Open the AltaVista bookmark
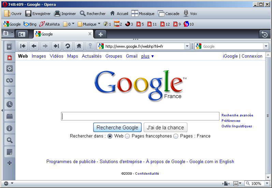272x188 pixels. click(x=49, y=24)
